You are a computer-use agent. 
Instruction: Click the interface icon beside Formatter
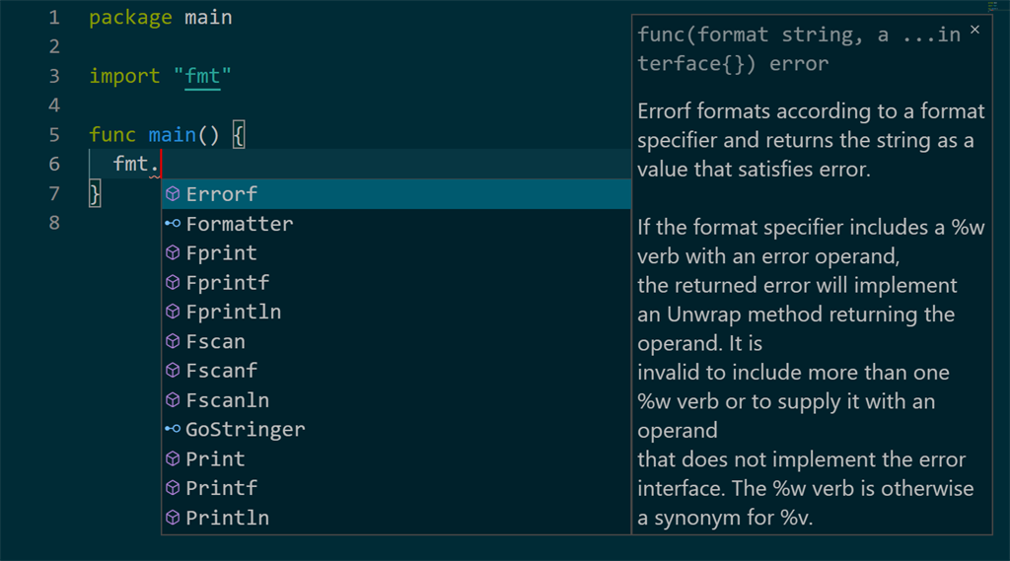[173, 224]
